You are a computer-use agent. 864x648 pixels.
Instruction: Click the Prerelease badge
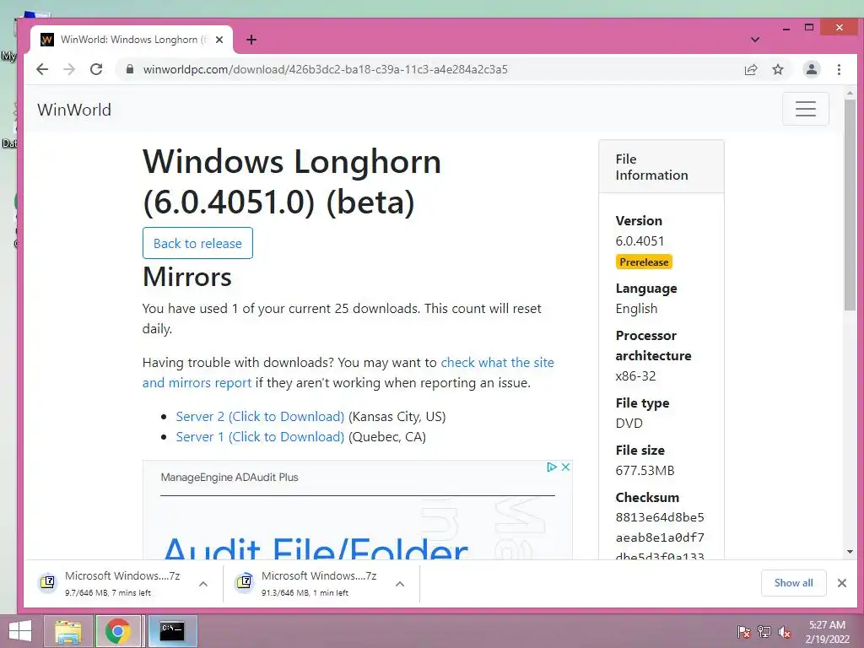pos(644,262)
